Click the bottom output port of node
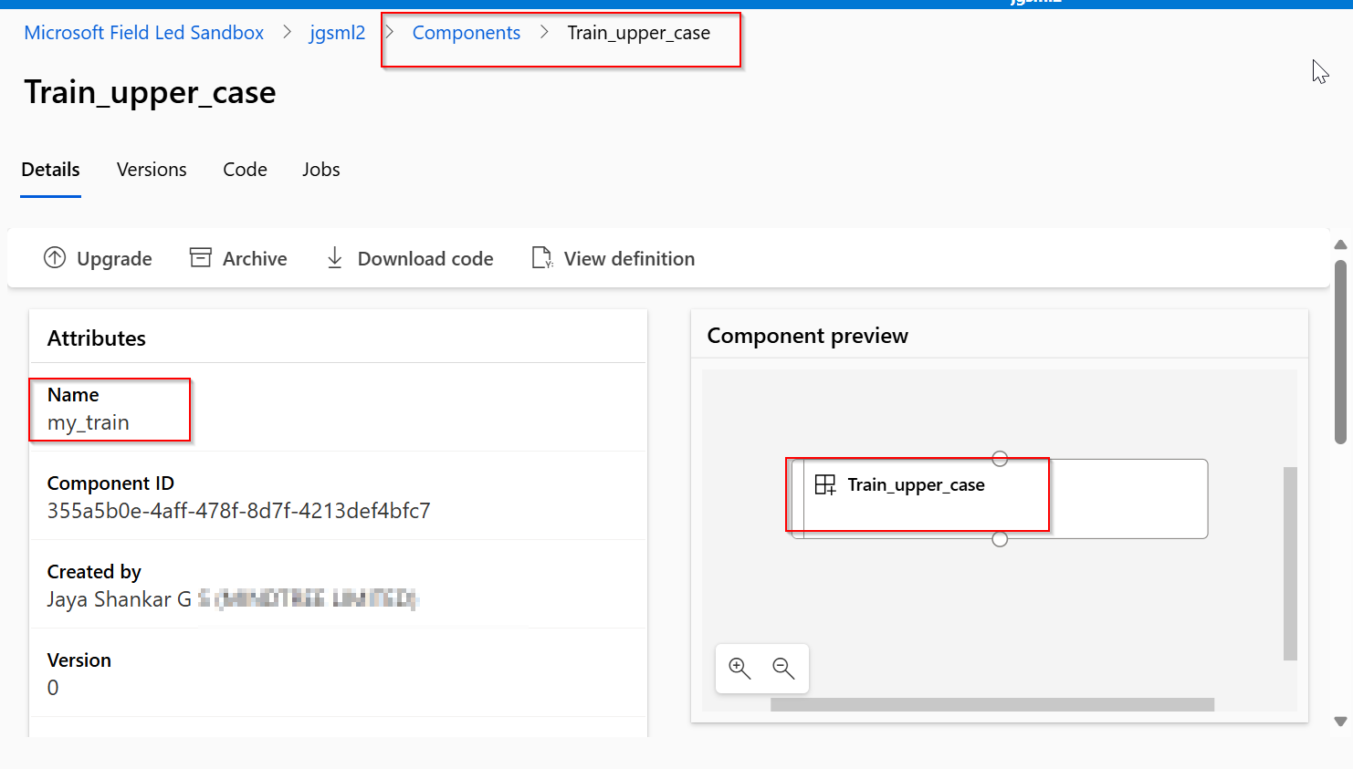 pos(1000,539)
